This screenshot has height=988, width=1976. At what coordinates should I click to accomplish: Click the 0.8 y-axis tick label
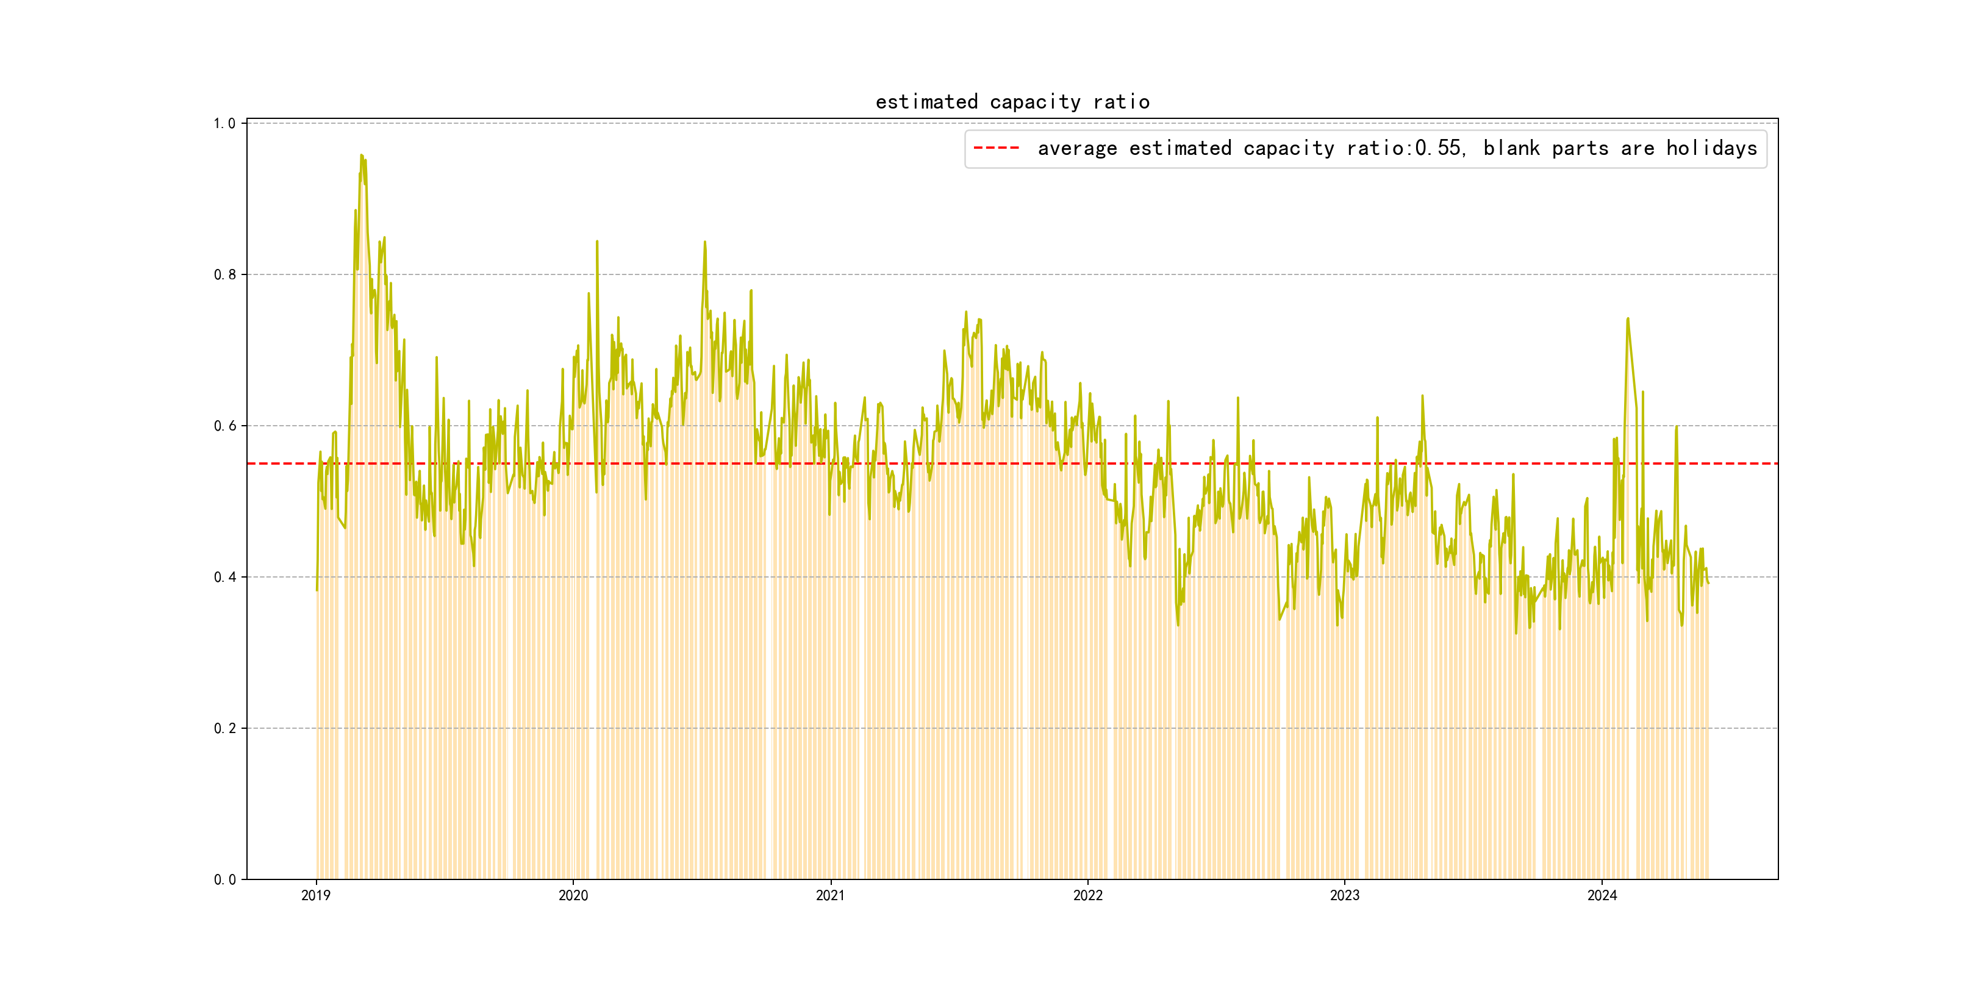pos(224,274)
